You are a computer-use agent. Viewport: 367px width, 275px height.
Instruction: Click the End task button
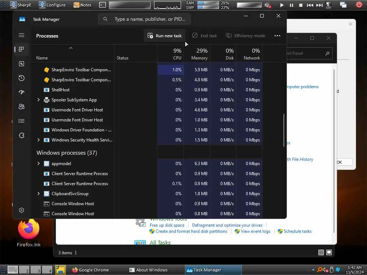(205, 36)
